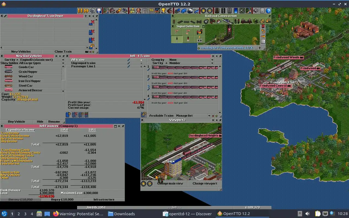Open the sound and music speaker icon

click(255, 11)
